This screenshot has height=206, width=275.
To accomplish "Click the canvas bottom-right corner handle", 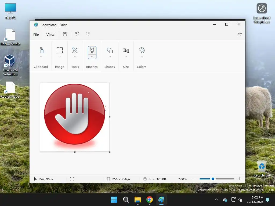I will (x=110, y=152).
